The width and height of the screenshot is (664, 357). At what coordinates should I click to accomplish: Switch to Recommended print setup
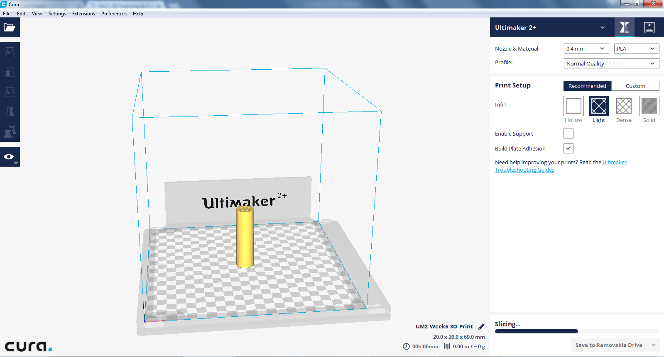pos(587,86)
